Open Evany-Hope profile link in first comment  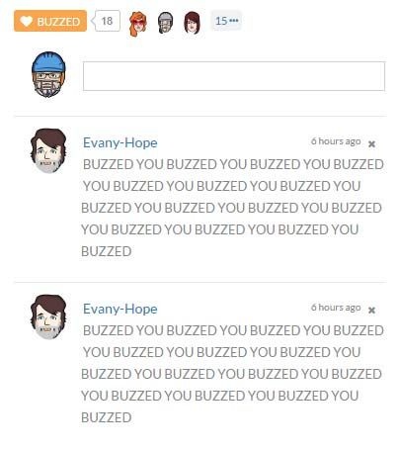120,143
